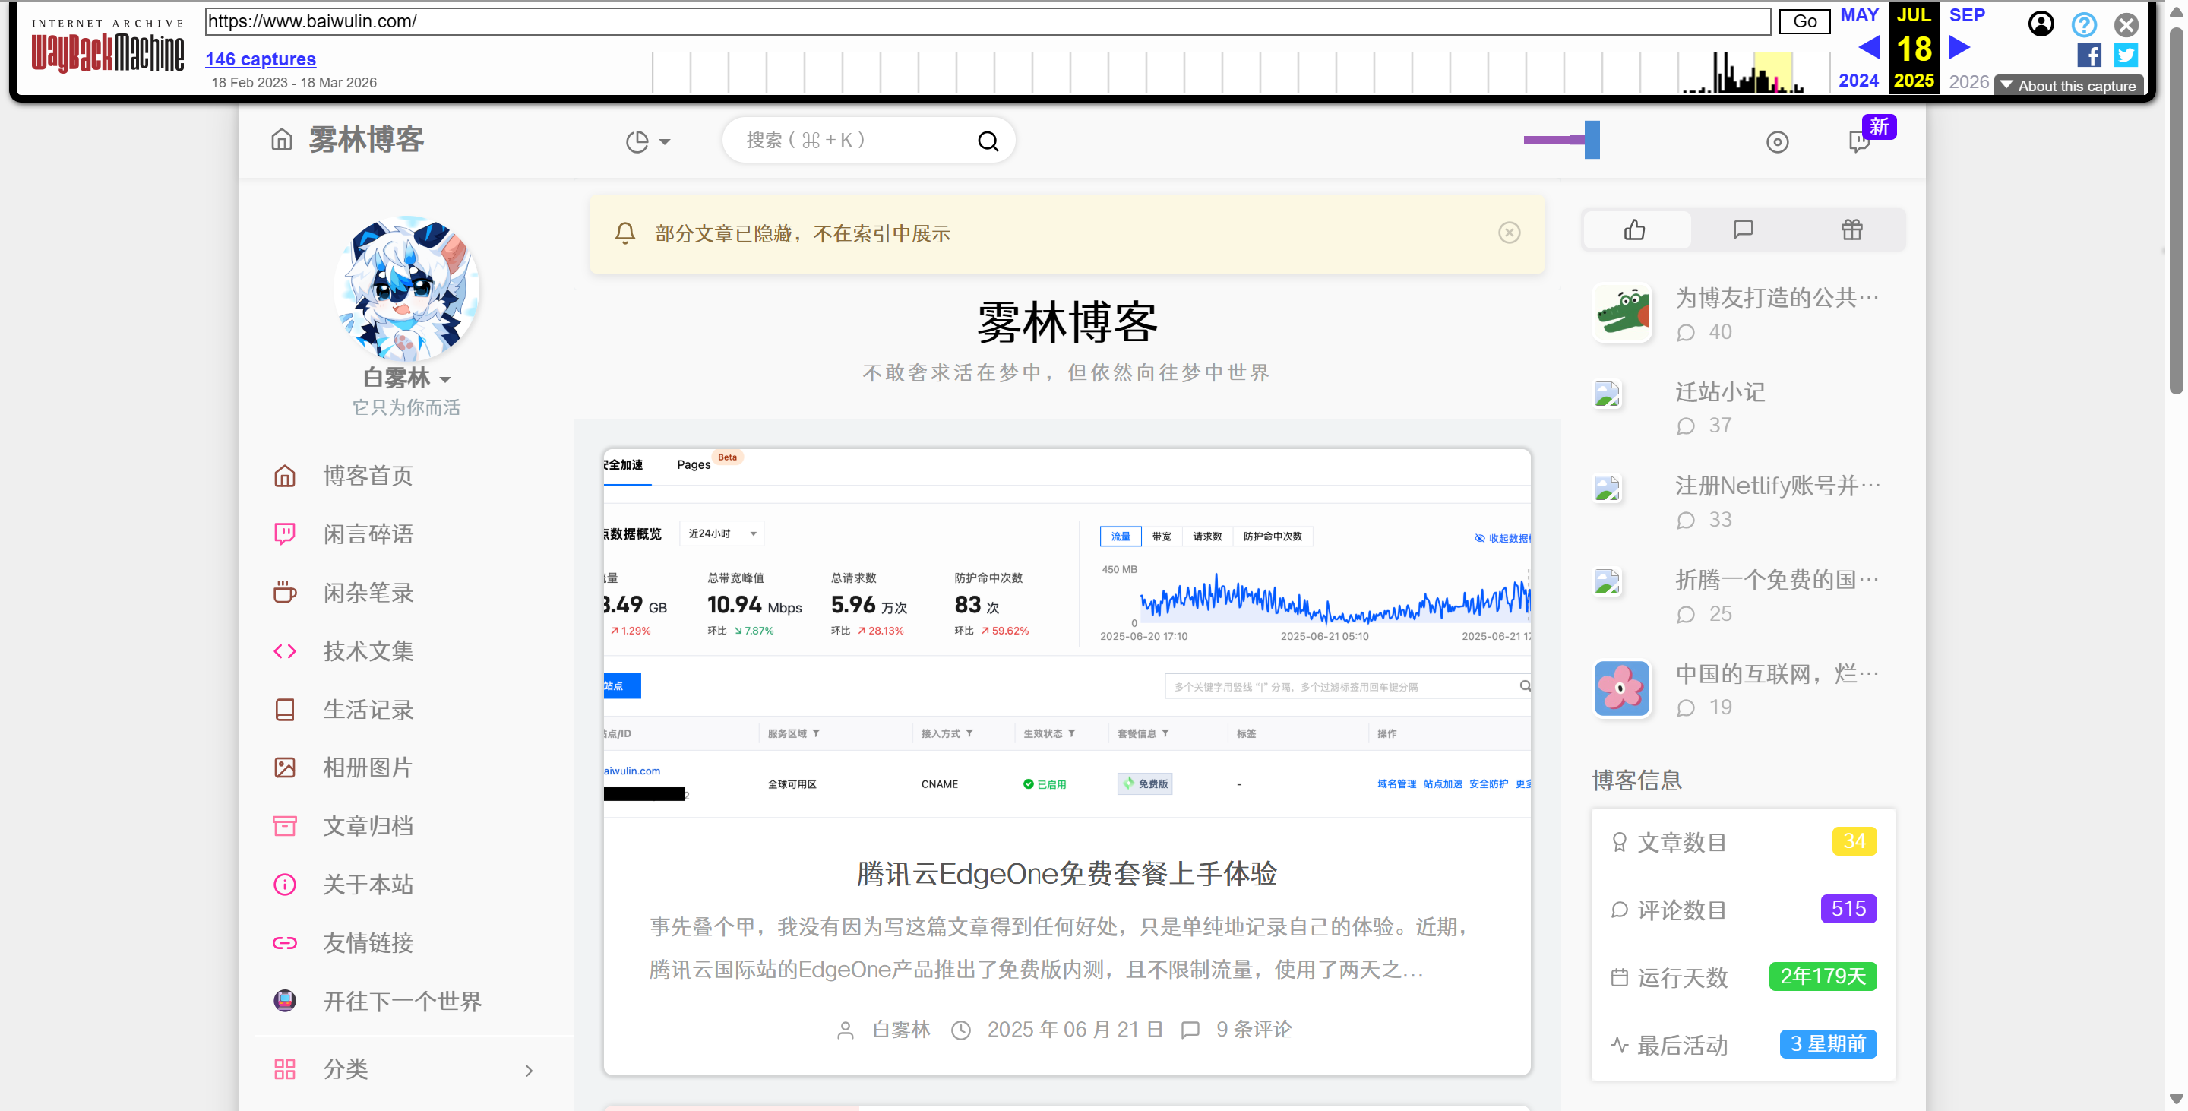Click the pink flower thumbnail image
This screenshot has height=1111, width=2188.
click(x=1622, y=688)
